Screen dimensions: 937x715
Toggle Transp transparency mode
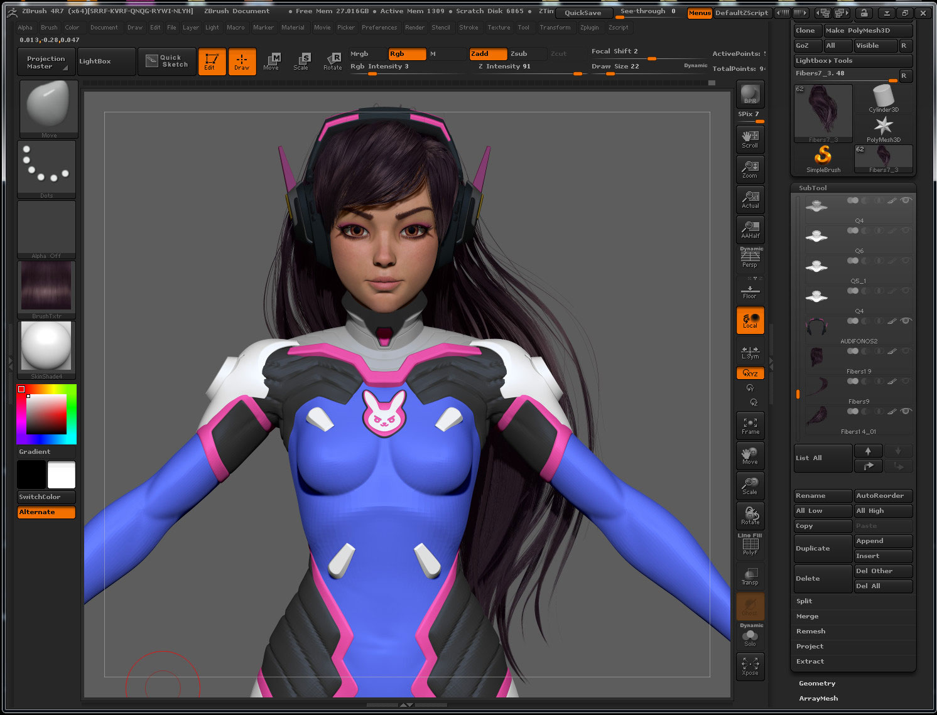coord(750,576)
